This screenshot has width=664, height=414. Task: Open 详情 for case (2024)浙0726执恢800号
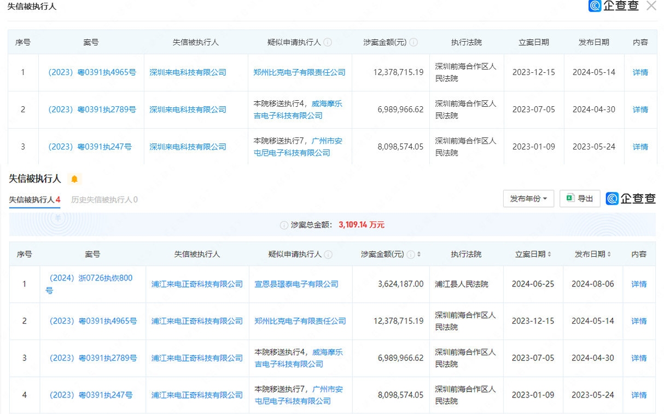[639, 284]
